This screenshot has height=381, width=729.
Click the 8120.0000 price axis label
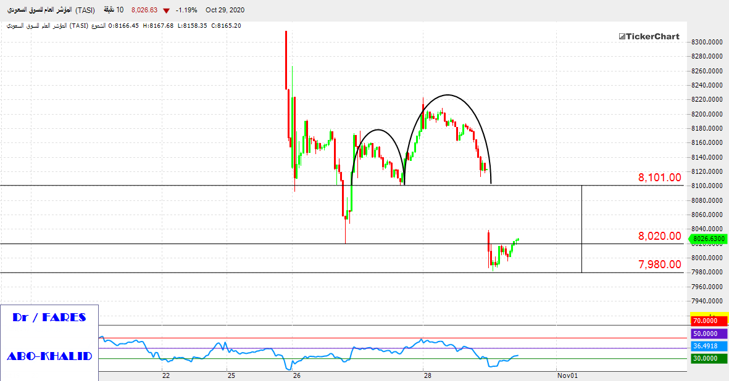click(x=707, y=172)
